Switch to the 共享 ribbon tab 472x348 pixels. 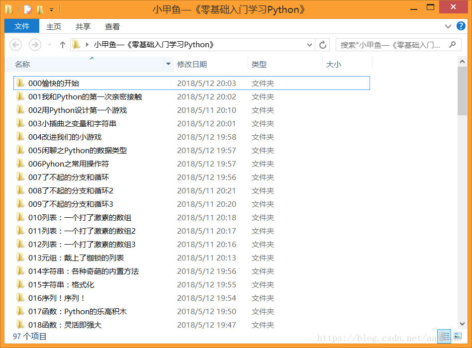point(83,26)
